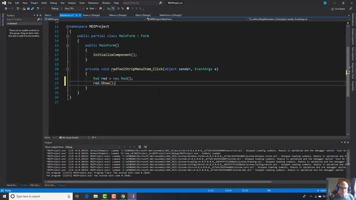
Task: Click the bookmark toolbar icon
Action: 128,9
